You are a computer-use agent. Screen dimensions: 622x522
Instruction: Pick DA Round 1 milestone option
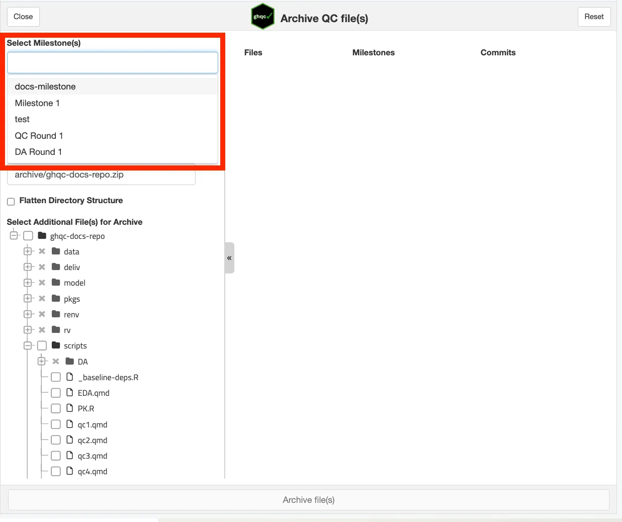[38, 152]
